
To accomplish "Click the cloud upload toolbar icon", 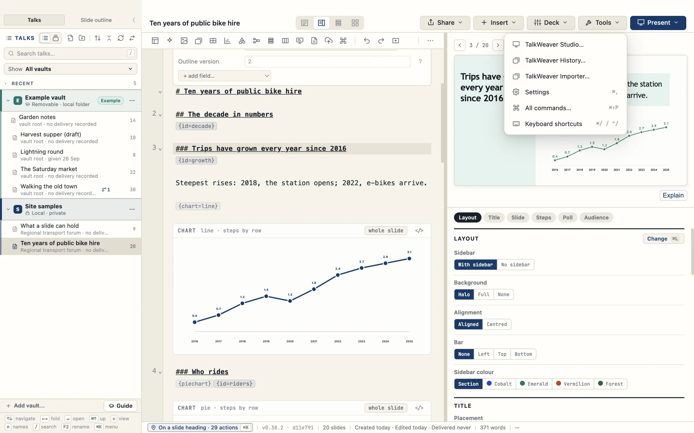I will point(328,41).
